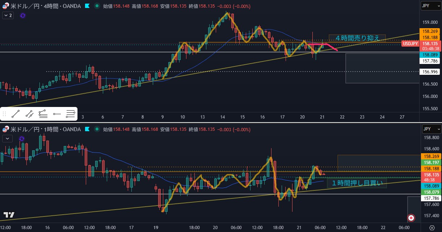Select the trend line drawing tool
The width and height of the screenshot is (442, 232).
click(15, 115)
